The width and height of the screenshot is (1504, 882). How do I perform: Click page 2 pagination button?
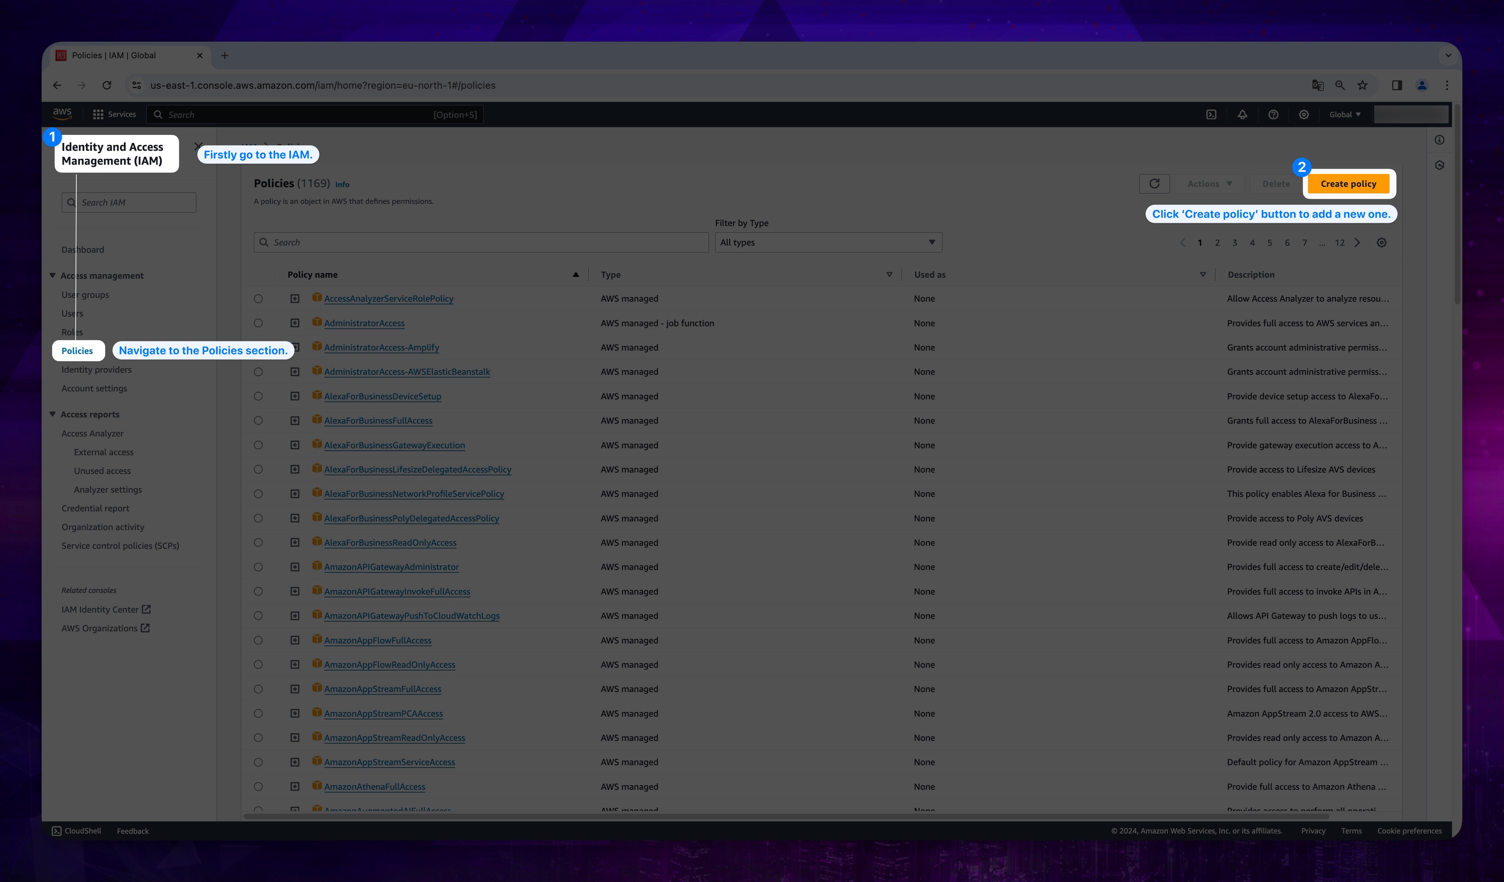[x=1217, y=243]
